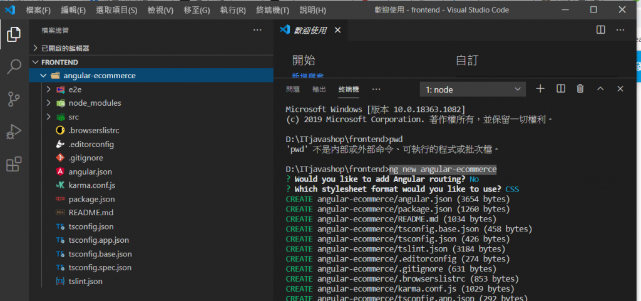Screen dimensions: 641x301
Task: Click the 自訂 heading on welcome page
Action: (467, 61)
